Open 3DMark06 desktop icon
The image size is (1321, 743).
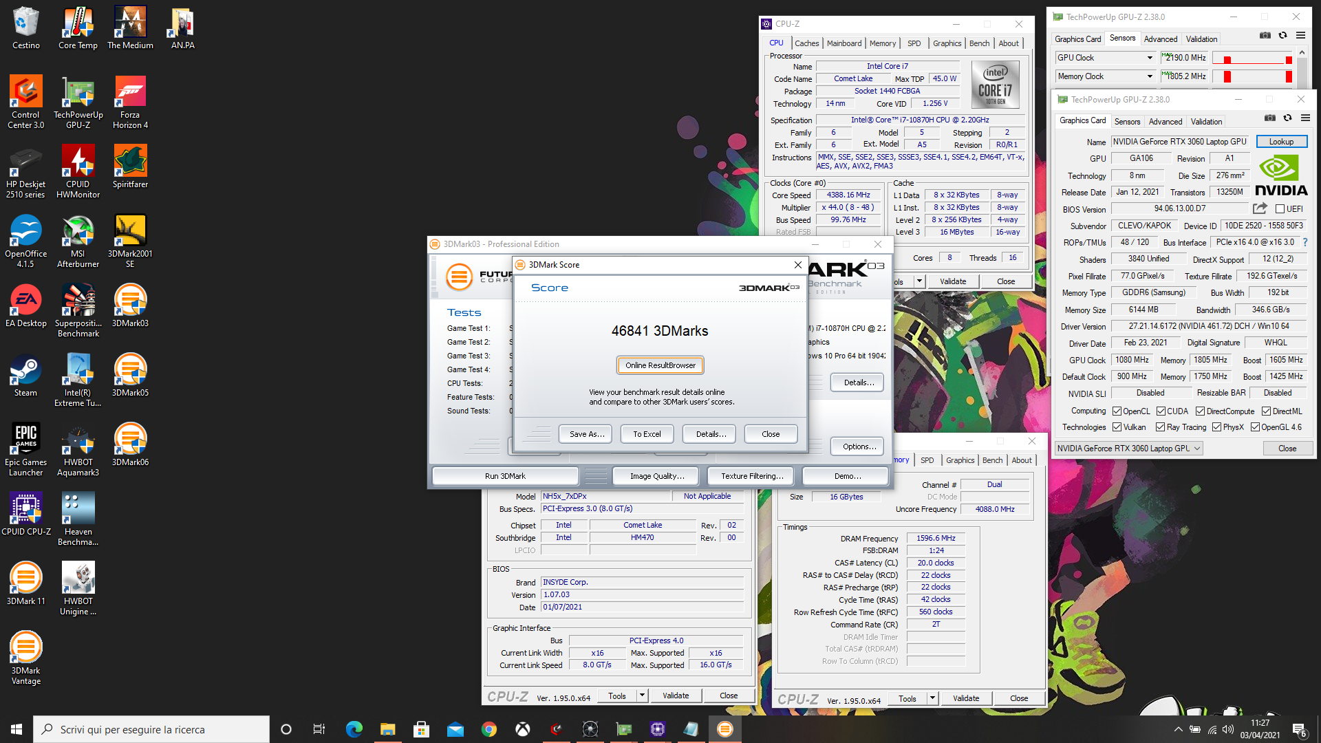pyautogui.click(x=130, y=444)
